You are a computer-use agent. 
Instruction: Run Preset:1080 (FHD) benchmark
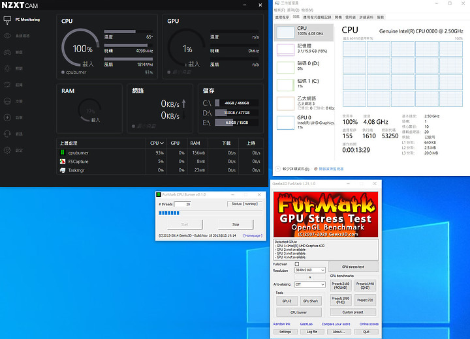point(341,300)
